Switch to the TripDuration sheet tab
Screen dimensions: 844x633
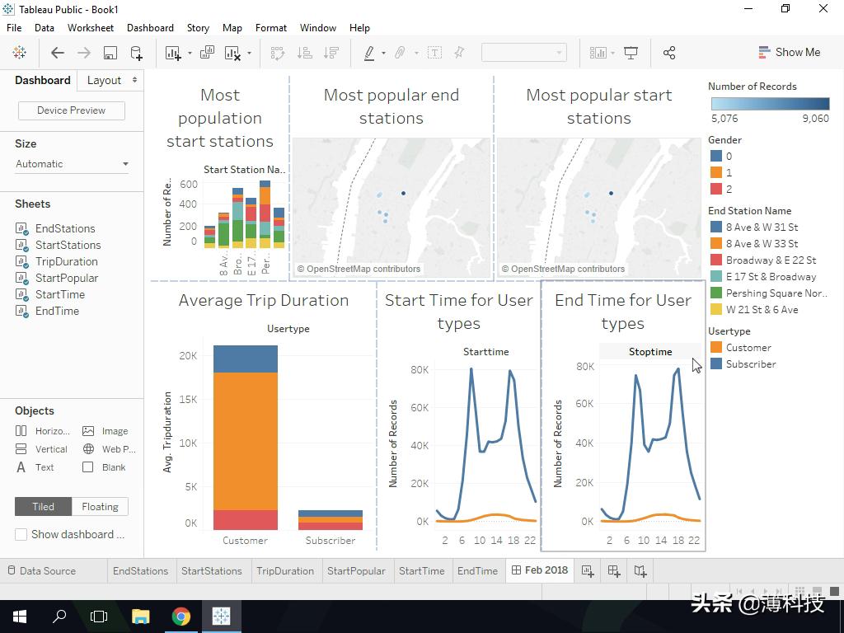coord(285,571)
